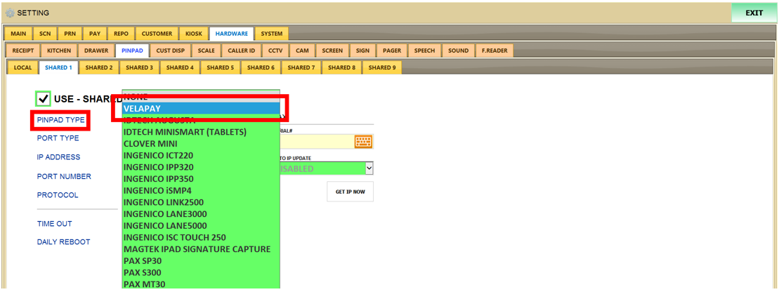This screenshot has width=779, height=292.
Task: Open the F.READER tab
Action: click(x=495, y=51)
